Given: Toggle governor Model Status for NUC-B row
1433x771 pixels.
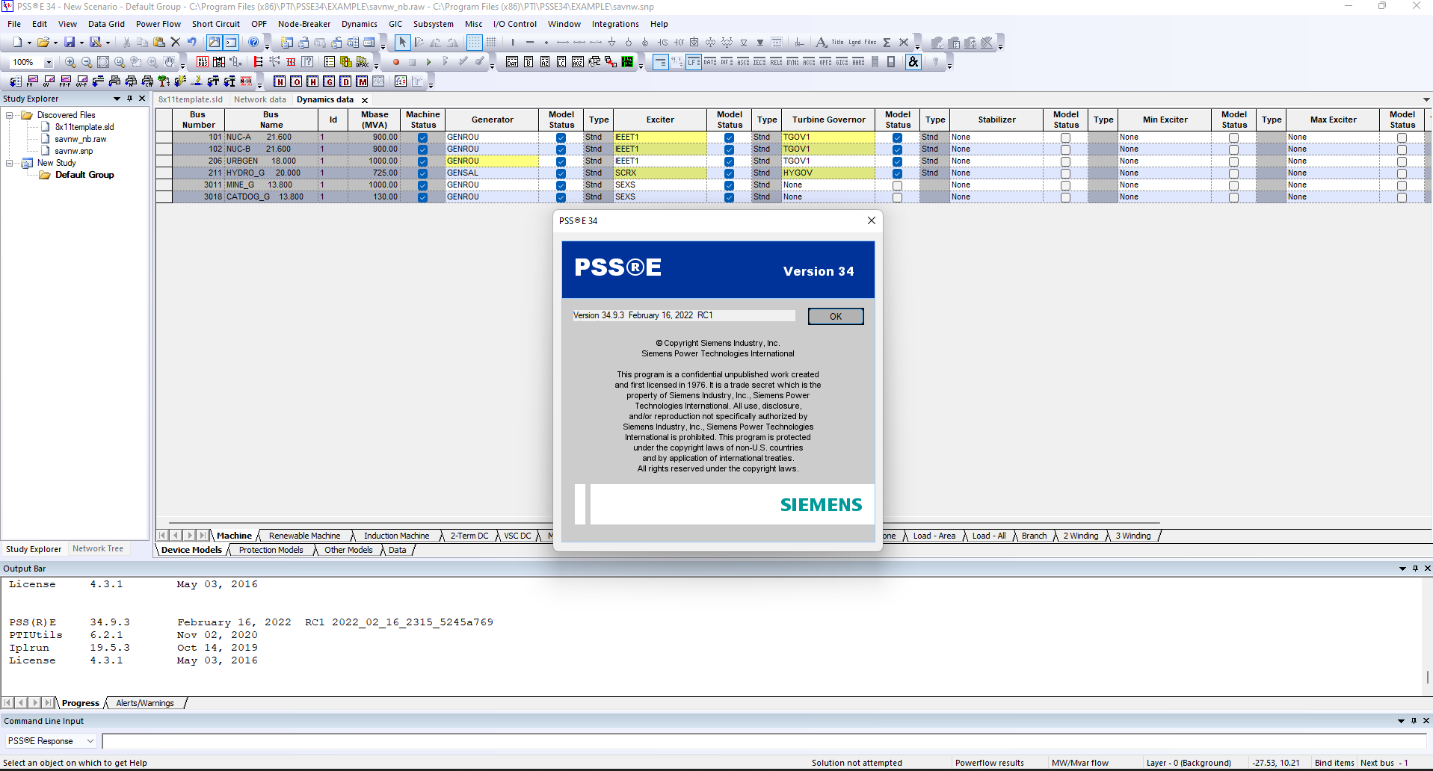Looking at the screenshot, I should (x=897, y=149).
